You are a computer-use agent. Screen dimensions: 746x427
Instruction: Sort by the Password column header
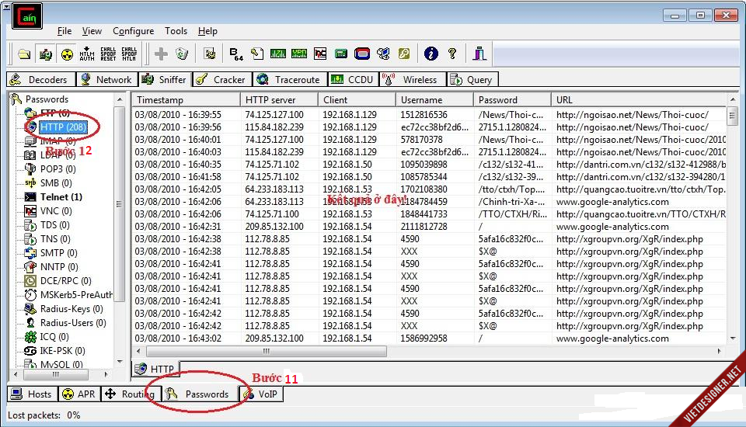point(512,100)
